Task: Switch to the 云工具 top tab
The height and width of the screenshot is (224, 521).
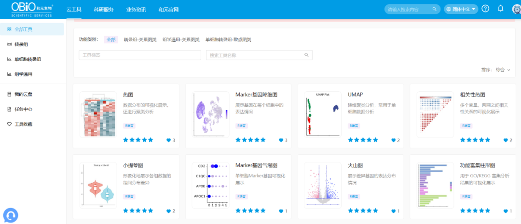Action: [x=74, y=10]
